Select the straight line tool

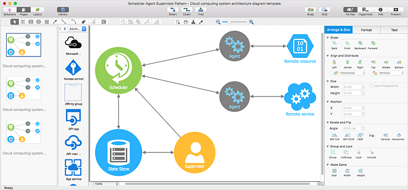(63, 22)
